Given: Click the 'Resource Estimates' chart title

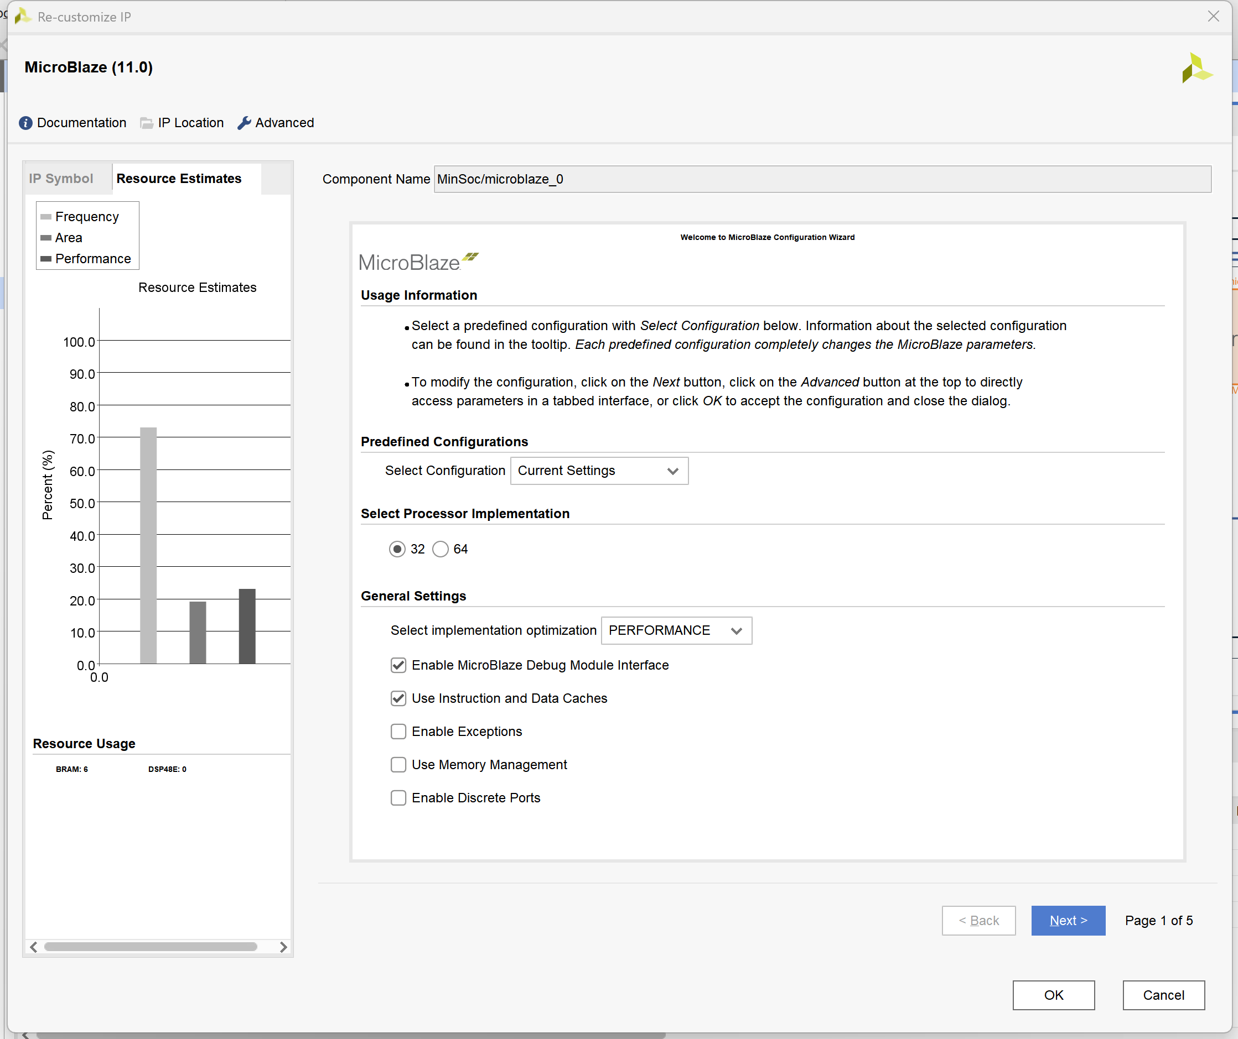Looking at the screenshot, I should click(x=198, y=288).
